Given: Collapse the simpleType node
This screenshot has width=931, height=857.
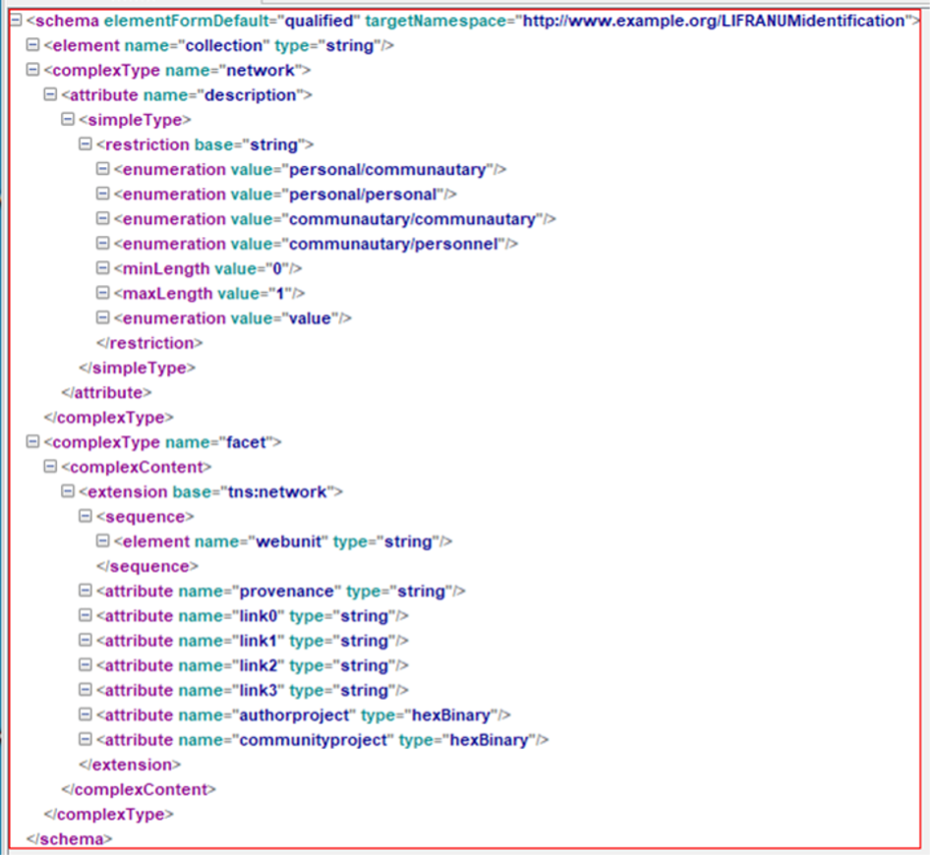Looking at the screenshot, I should coord(68,119).
